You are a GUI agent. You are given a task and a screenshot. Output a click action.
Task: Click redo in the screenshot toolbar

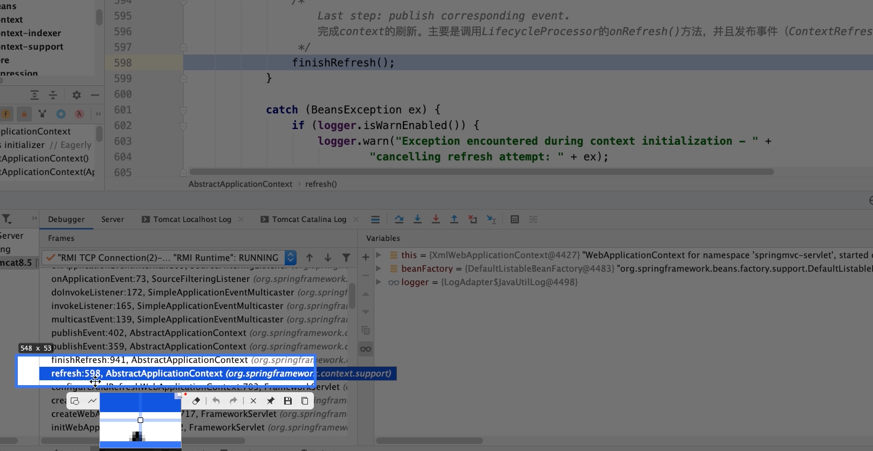tap(233, 401)
